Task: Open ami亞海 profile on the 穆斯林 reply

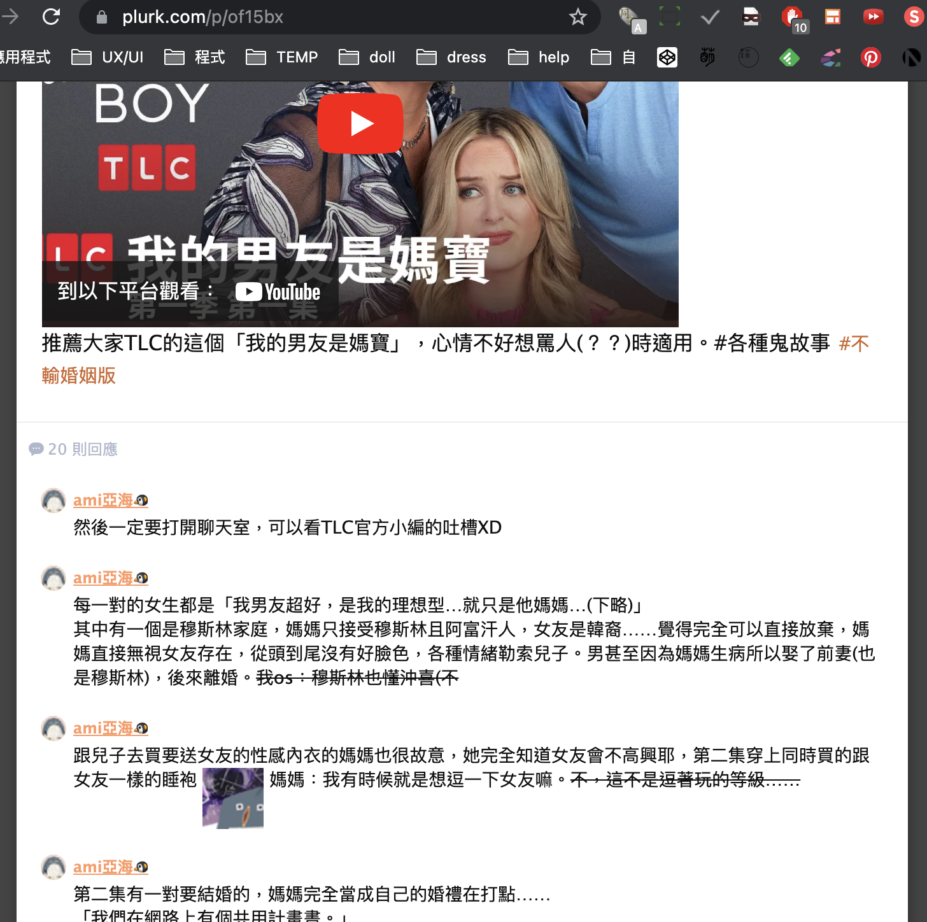Action: coord(111,578)
